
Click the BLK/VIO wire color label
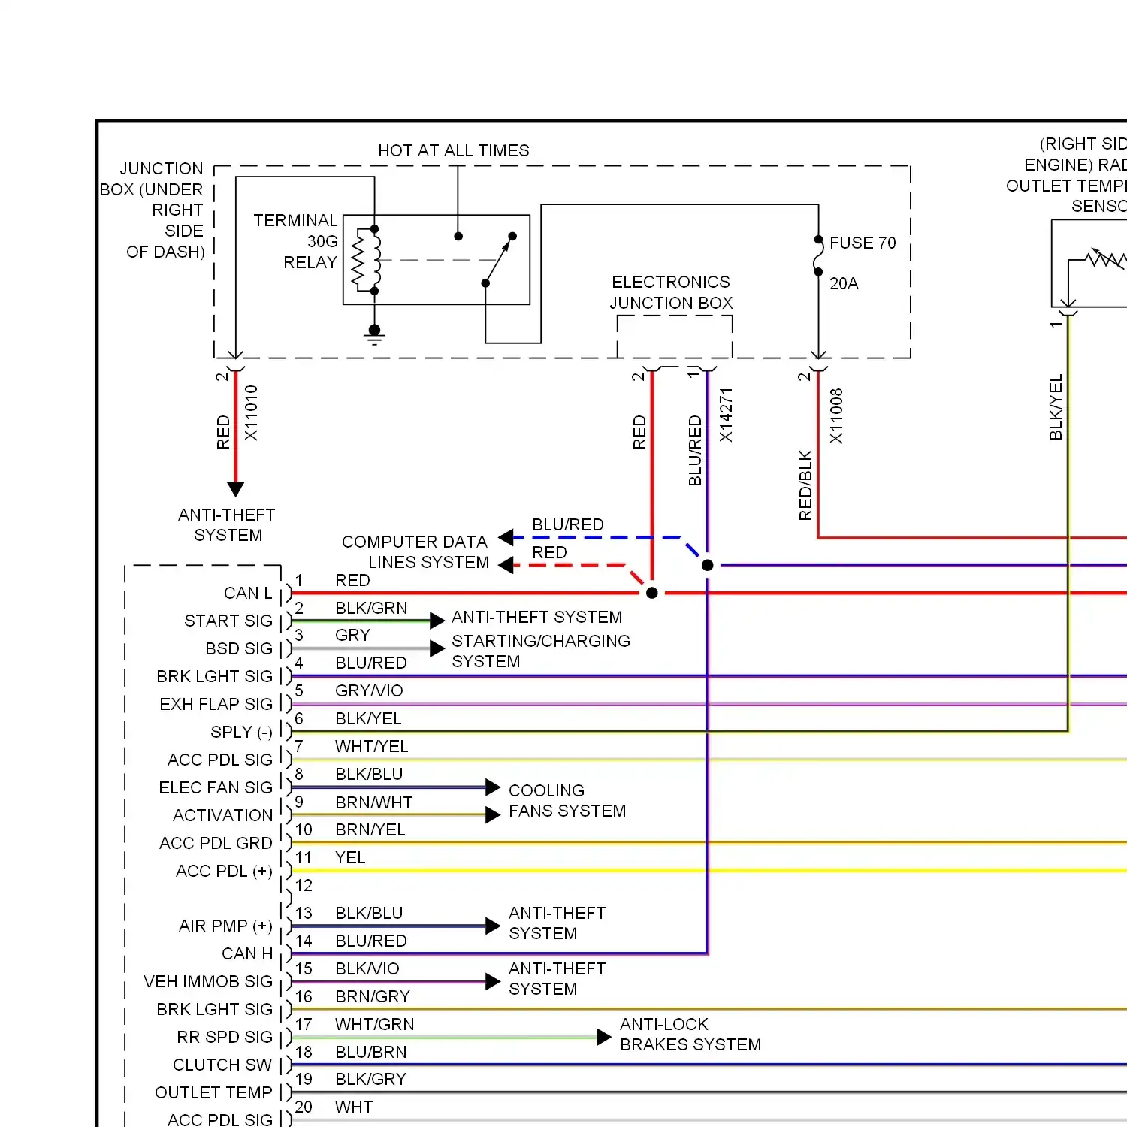pyautogui.click(x=367, y=968)
